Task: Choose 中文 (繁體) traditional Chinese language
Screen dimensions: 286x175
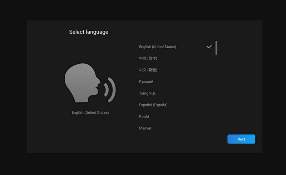Action: 148,70
